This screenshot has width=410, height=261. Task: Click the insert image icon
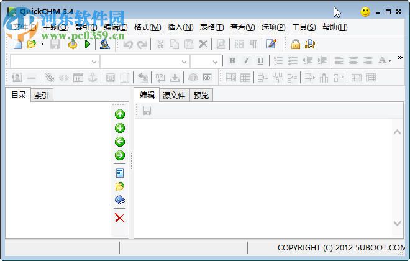pos(17,78)
